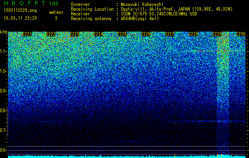Click the kHz axis unit label
This screenshot has height=158, width=249.
(x=4, y=32)
